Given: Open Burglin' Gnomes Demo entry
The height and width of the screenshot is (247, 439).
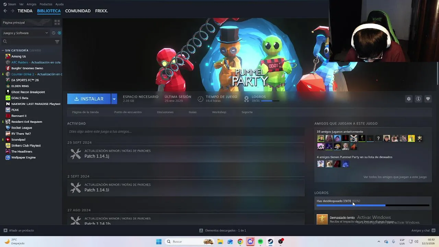Looking at the screenshot, I should click(27, 68).
